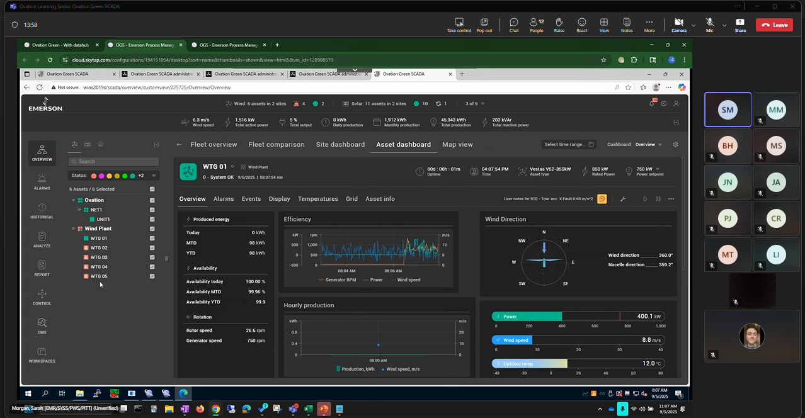Expand the Status filter dropdown
The image size is (805, 418).
[154, 176]
